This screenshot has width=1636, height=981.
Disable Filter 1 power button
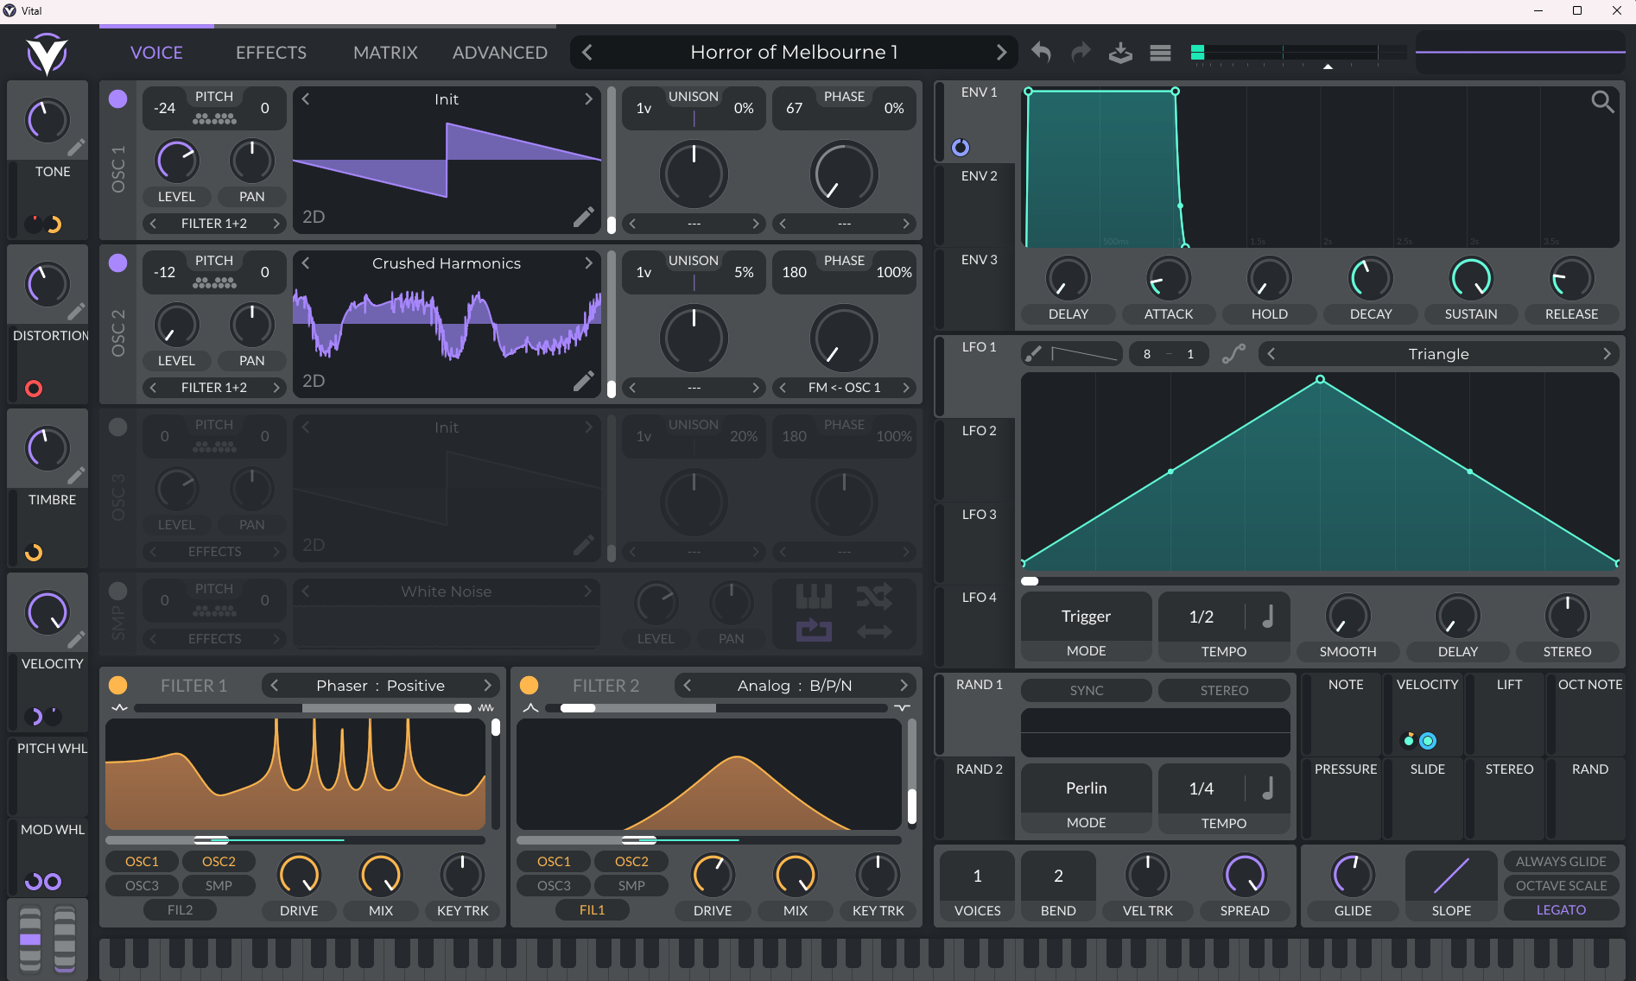coord(118,685)
